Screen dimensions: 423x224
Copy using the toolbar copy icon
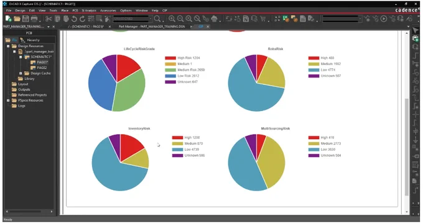point(57,19)
